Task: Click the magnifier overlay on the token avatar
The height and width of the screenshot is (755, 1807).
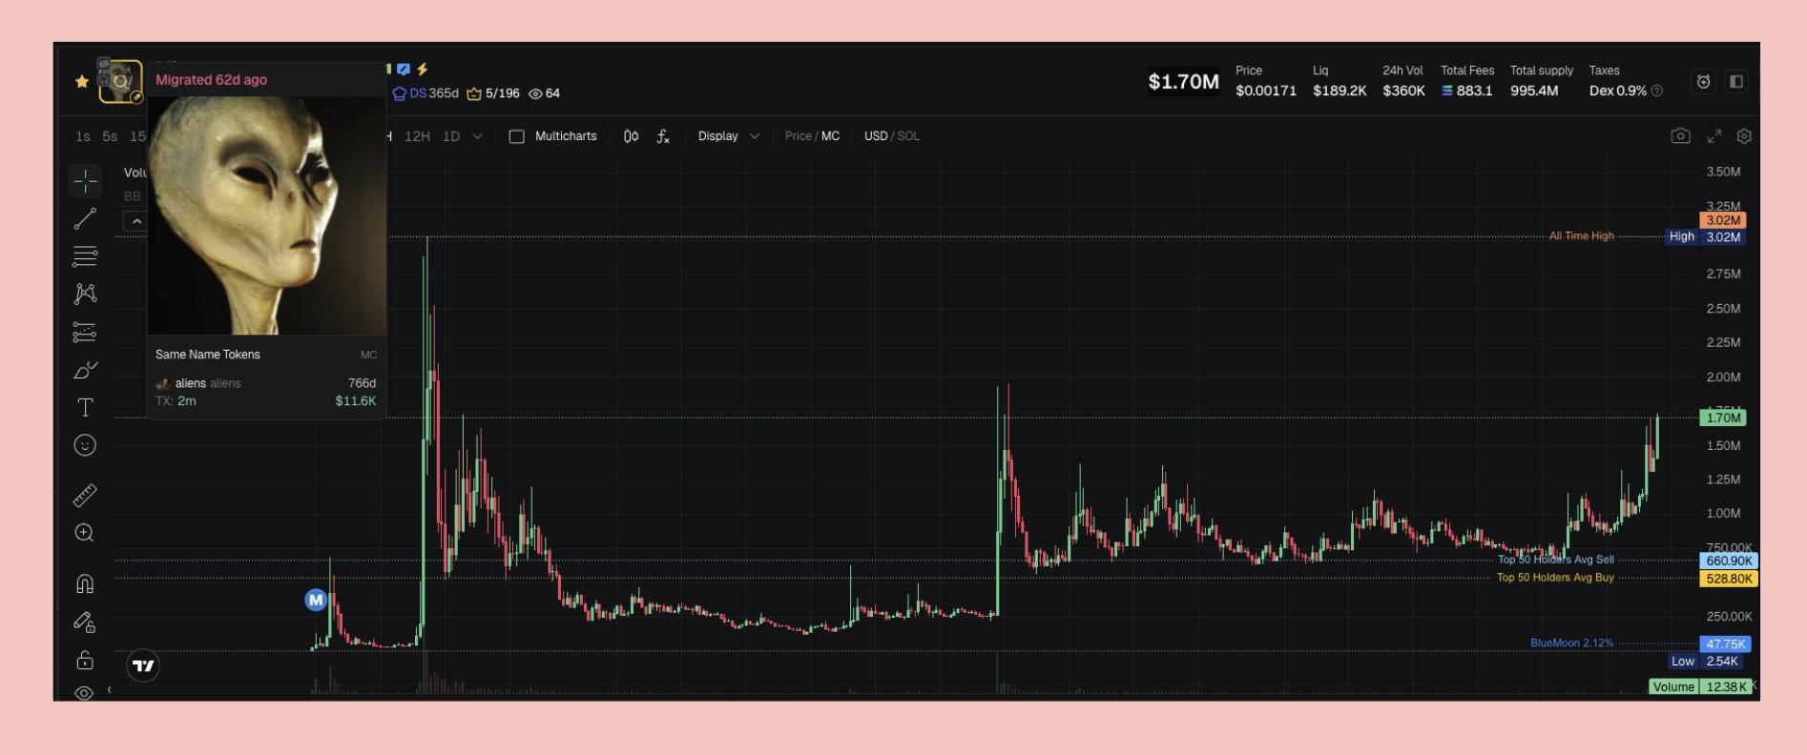Action: click(x=121, y=82)
